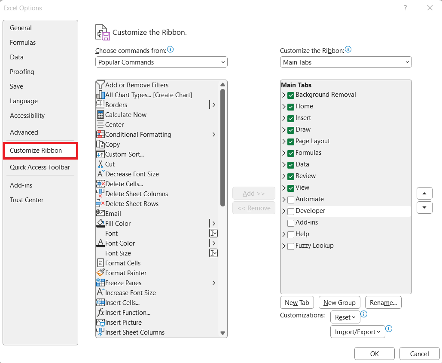Select the Insert Sheet Columns icon
Screen dimensions: 442x363
pos(101,332)
